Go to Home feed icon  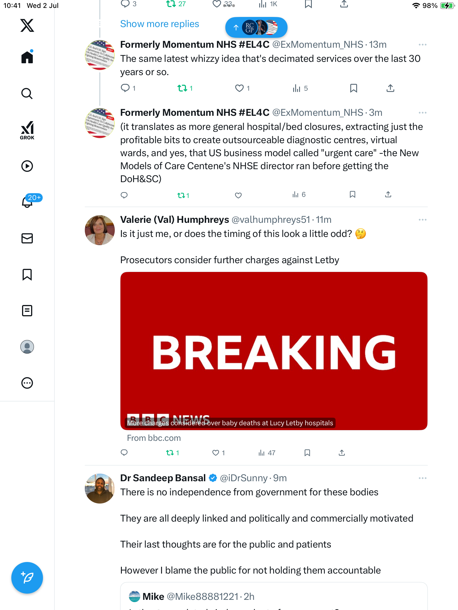tap(27, 57)
